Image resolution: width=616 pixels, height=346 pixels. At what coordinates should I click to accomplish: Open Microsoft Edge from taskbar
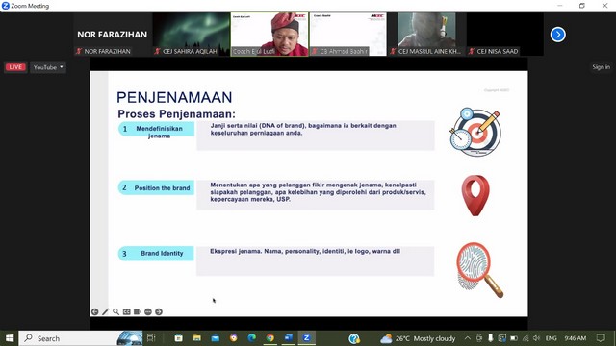(252, 338)
